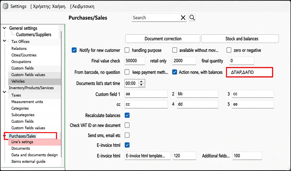
Task: Edit Custom field 1 value aa
Action: pos(146,94)
